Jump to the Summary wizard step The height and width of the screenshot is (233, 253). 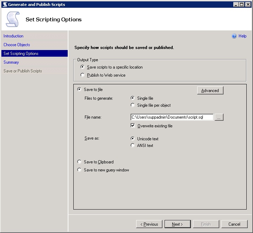11,62
